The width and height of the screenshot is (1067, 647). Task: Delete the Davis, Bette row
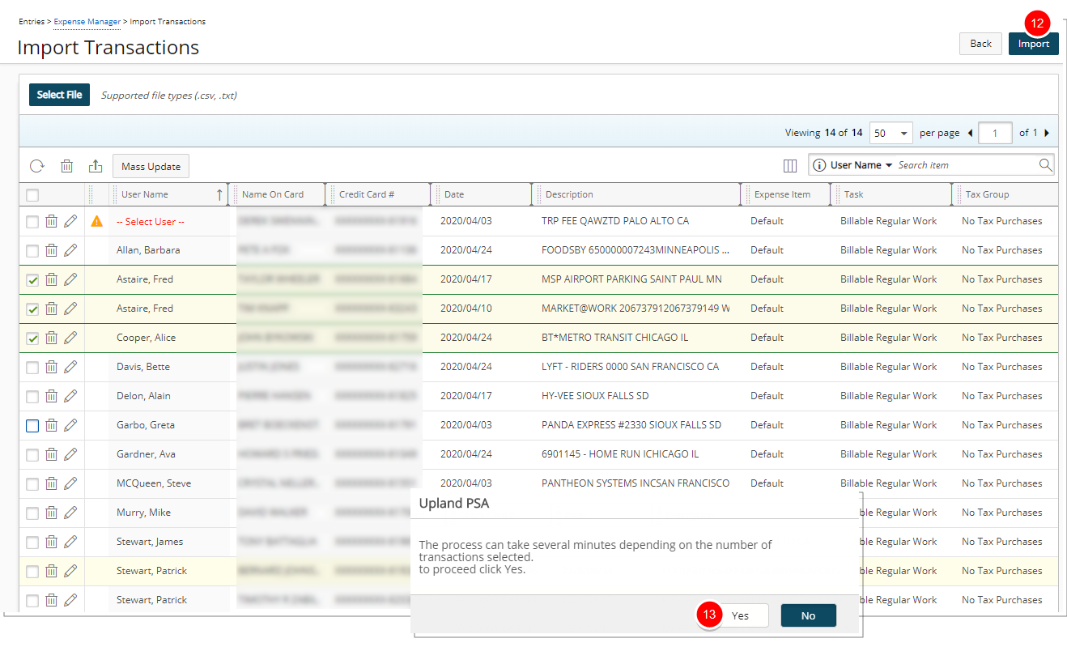(51, 367)
